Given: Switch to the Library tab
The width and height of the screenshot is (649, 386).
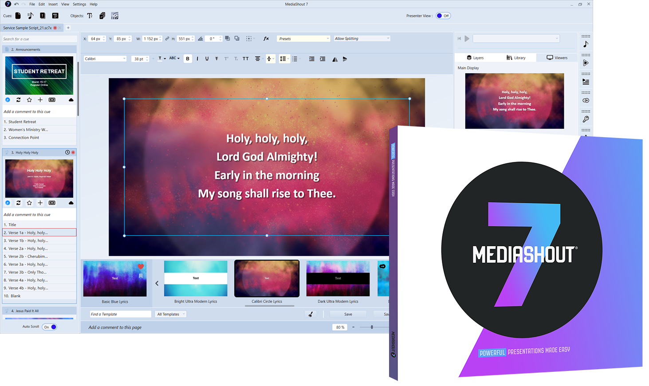Looking at the screenshot, I should tap(516, 58).
